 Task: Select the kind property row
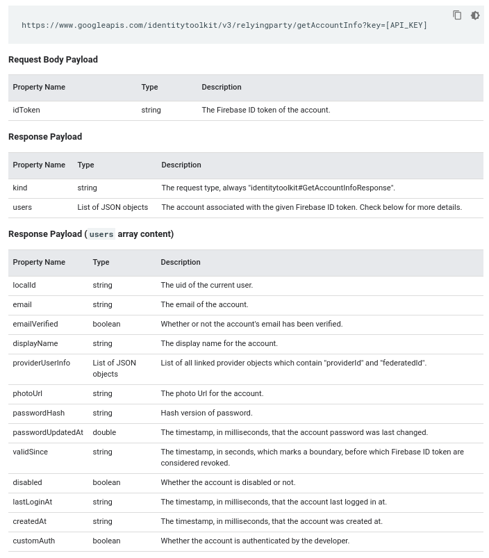click(246, 188)
